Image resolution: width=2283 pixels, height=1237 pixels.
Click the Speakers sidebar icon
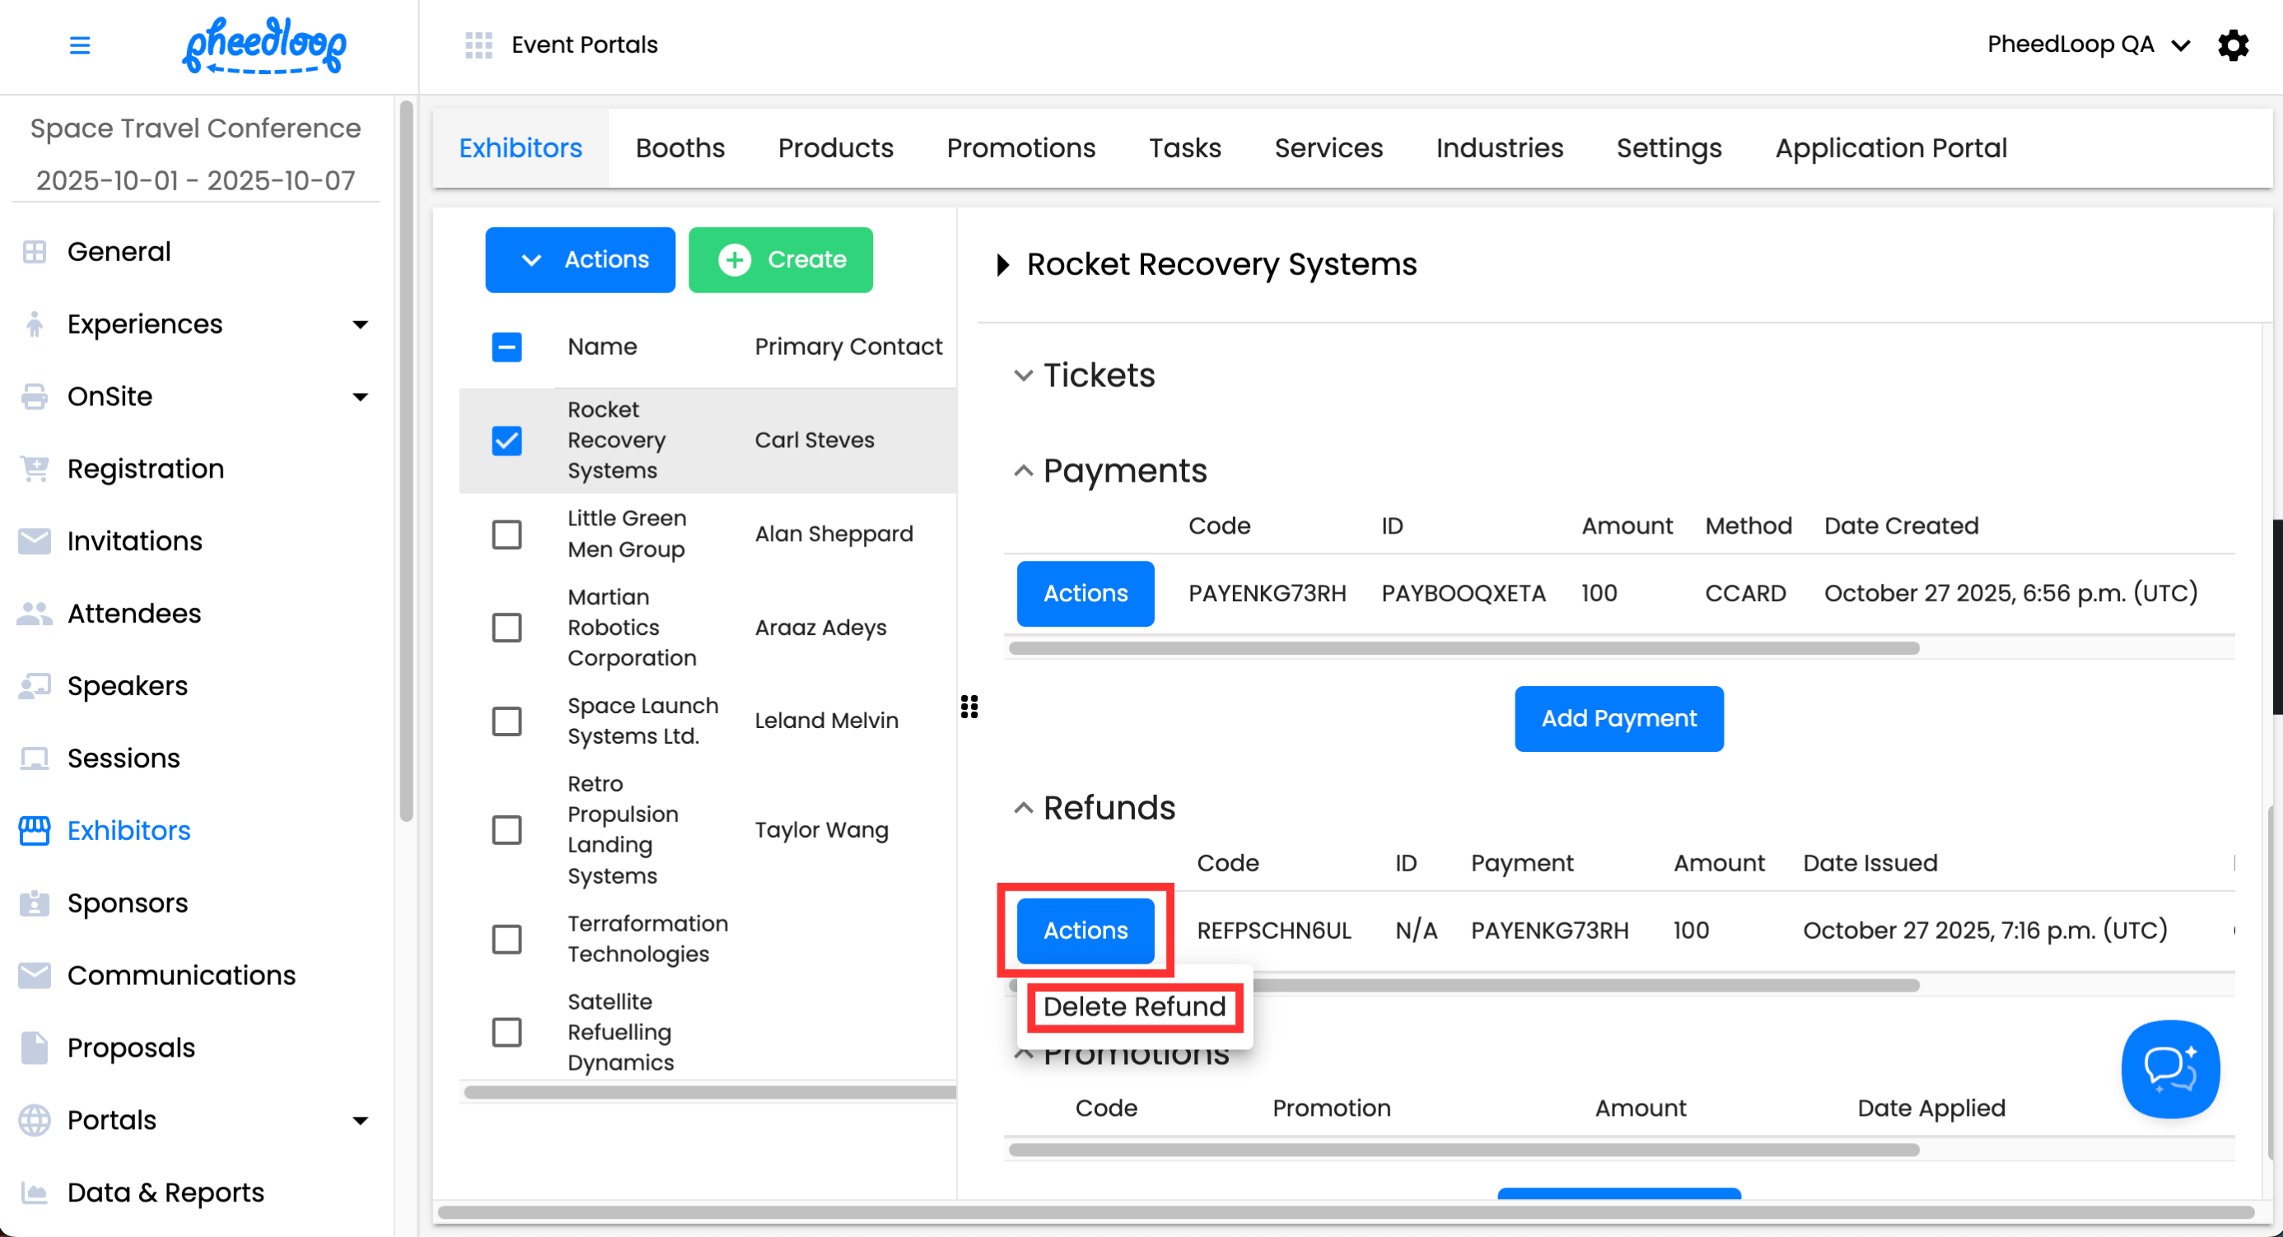[x=34, y=686]
